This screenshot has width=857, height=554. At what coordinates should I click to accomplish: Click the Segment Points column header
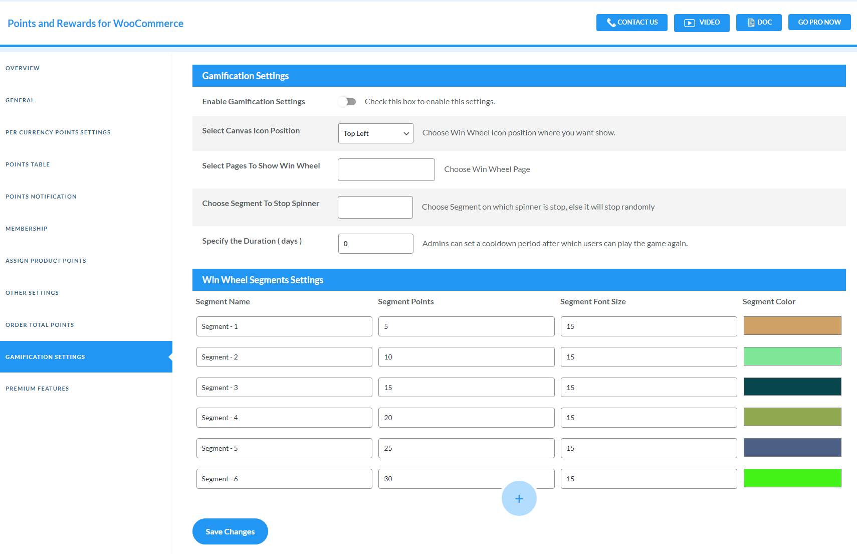click(x=406, y=302)
